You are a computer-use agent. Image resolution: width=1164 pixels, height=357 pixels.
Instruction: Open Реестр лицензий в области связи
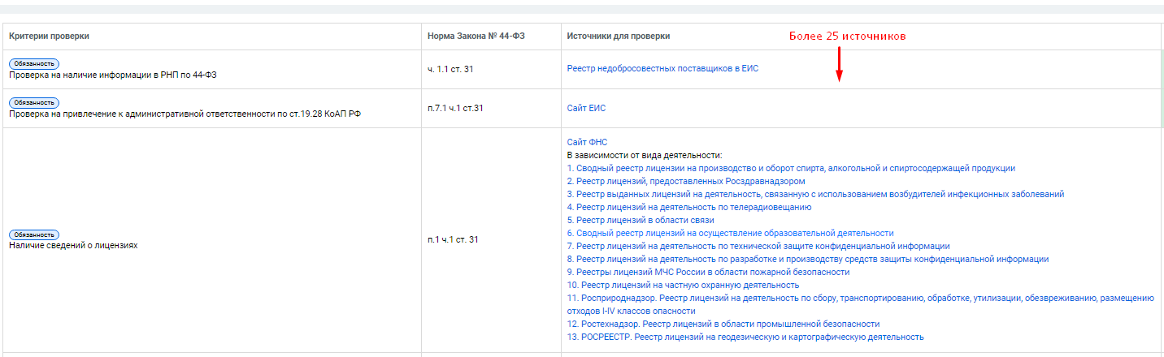[x=641, y=220]
